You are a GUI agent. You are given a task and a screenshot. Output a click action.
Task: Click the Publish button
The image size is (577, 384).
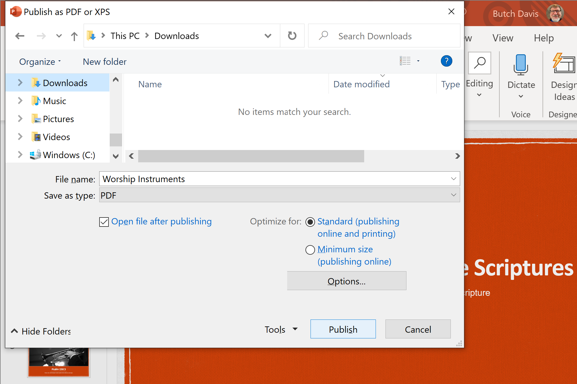pos(343,329)
